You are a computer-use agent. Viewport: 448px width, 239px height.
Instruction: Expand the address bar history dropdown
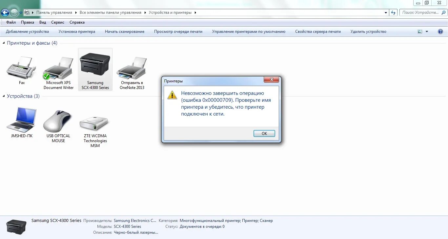[386, 12]
